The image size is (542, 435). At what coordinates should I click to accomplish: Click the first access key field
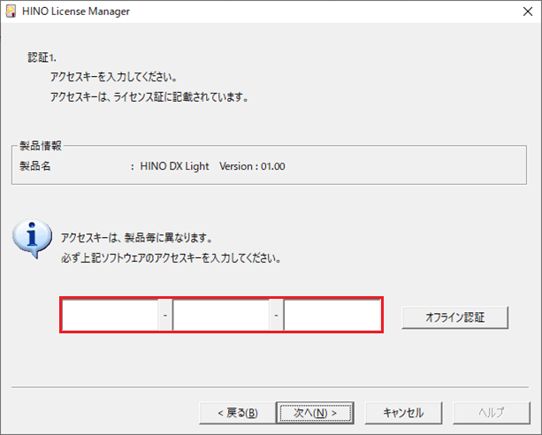[111, 315]
